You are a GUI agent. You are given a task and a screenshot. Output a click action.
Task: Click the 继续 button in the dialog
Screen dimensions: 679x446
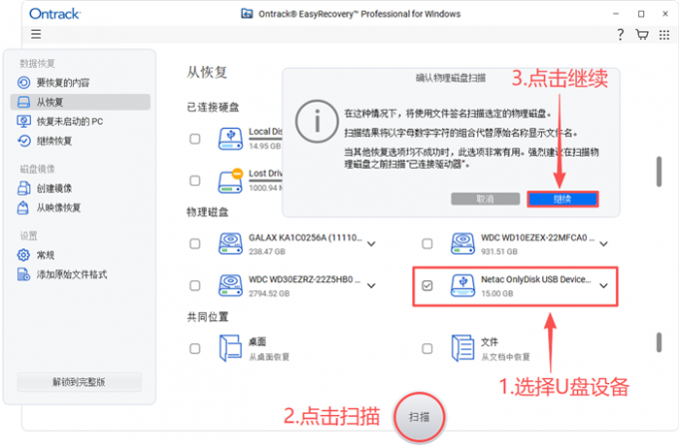click(x=562, y=199)
